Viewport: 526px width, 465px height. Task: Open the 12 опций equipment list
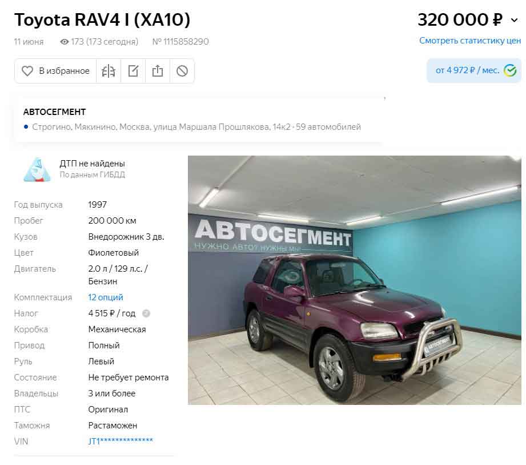tap(105, 297)
